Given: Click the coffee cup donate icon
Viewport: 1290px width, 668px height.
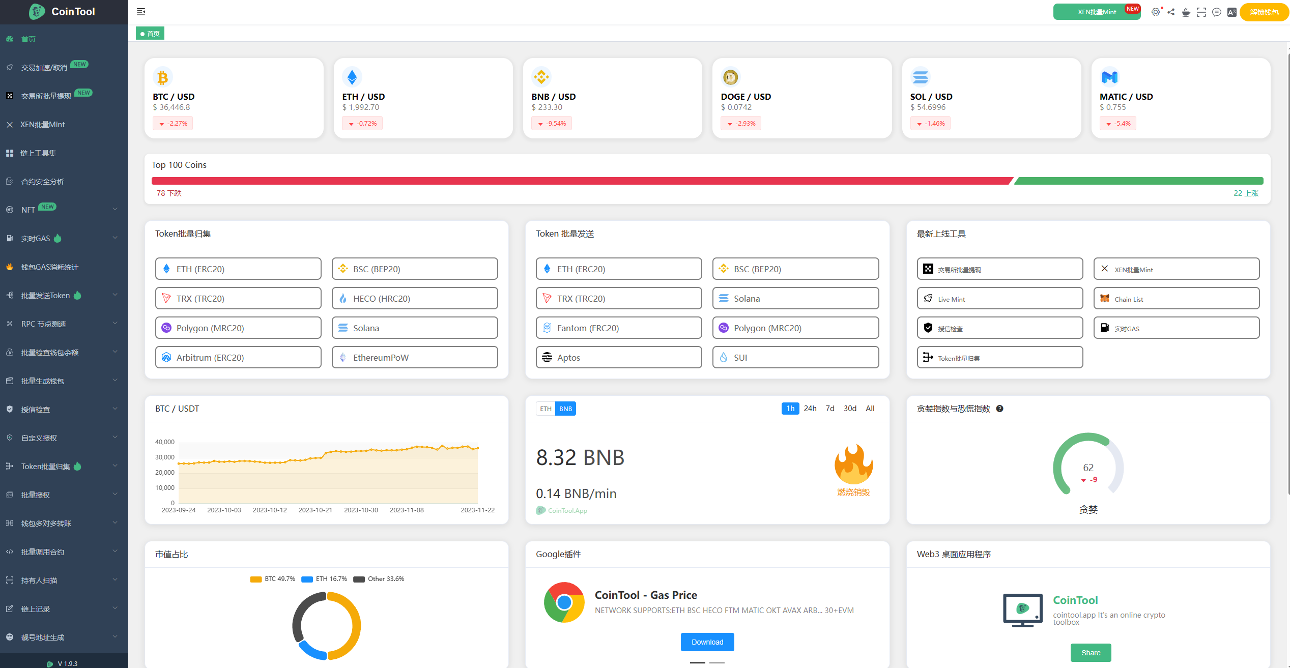Looking at the screenshot, I should 1186,12.
